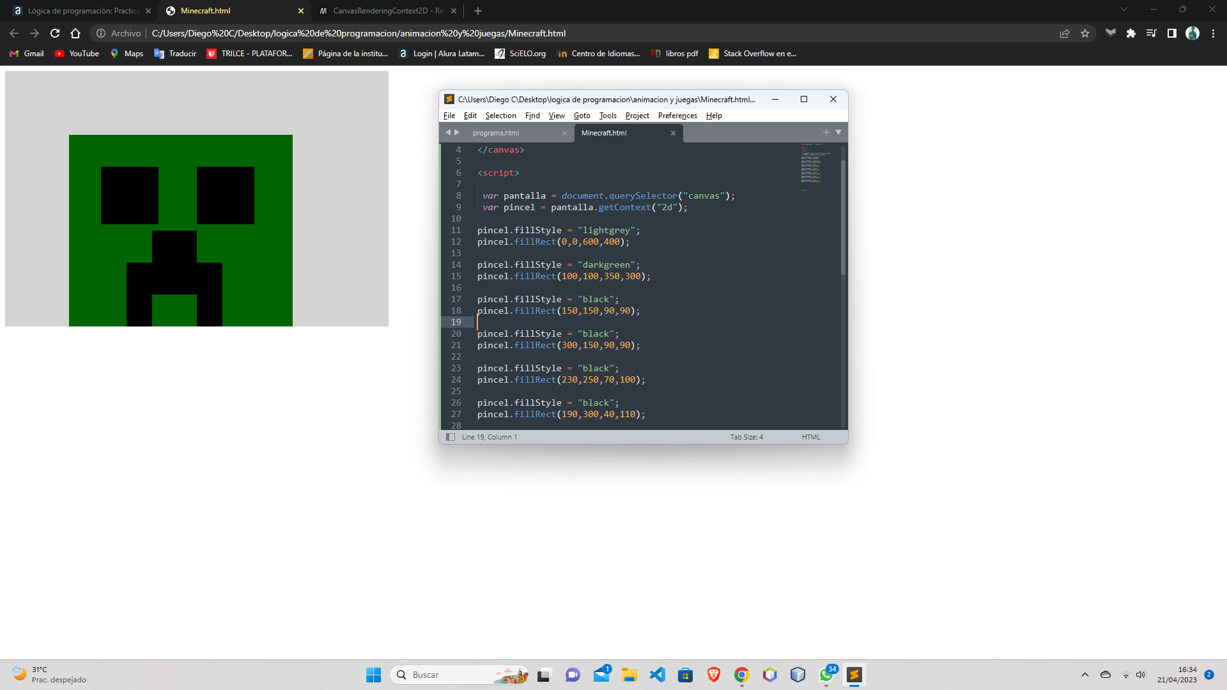
Task: Close the Minecraft.html editor tab
Action: (x=673, y=133)
